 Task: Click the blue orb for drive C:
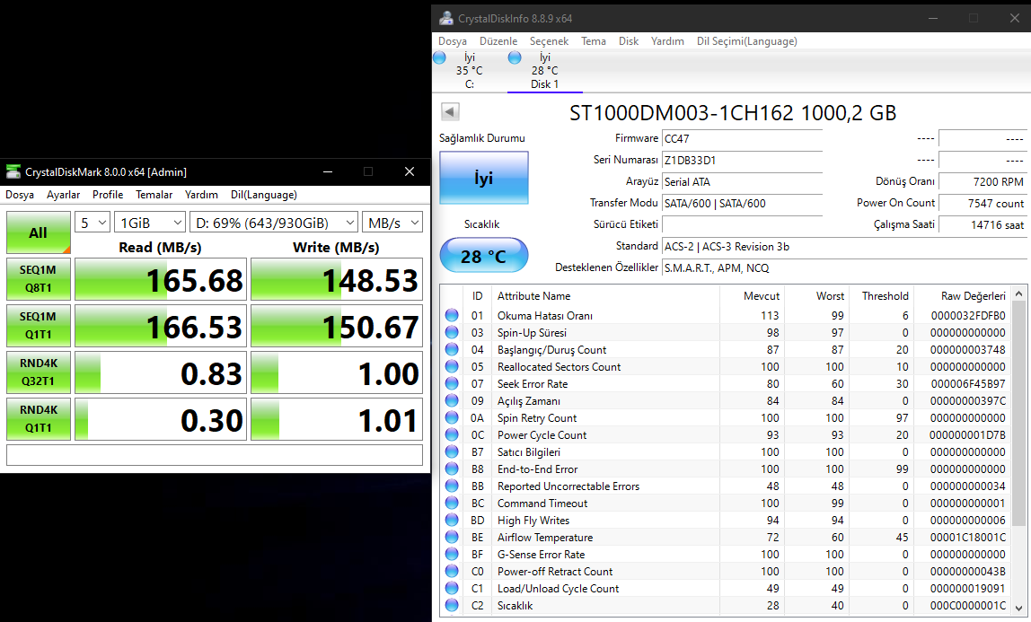tap(439, 57)
